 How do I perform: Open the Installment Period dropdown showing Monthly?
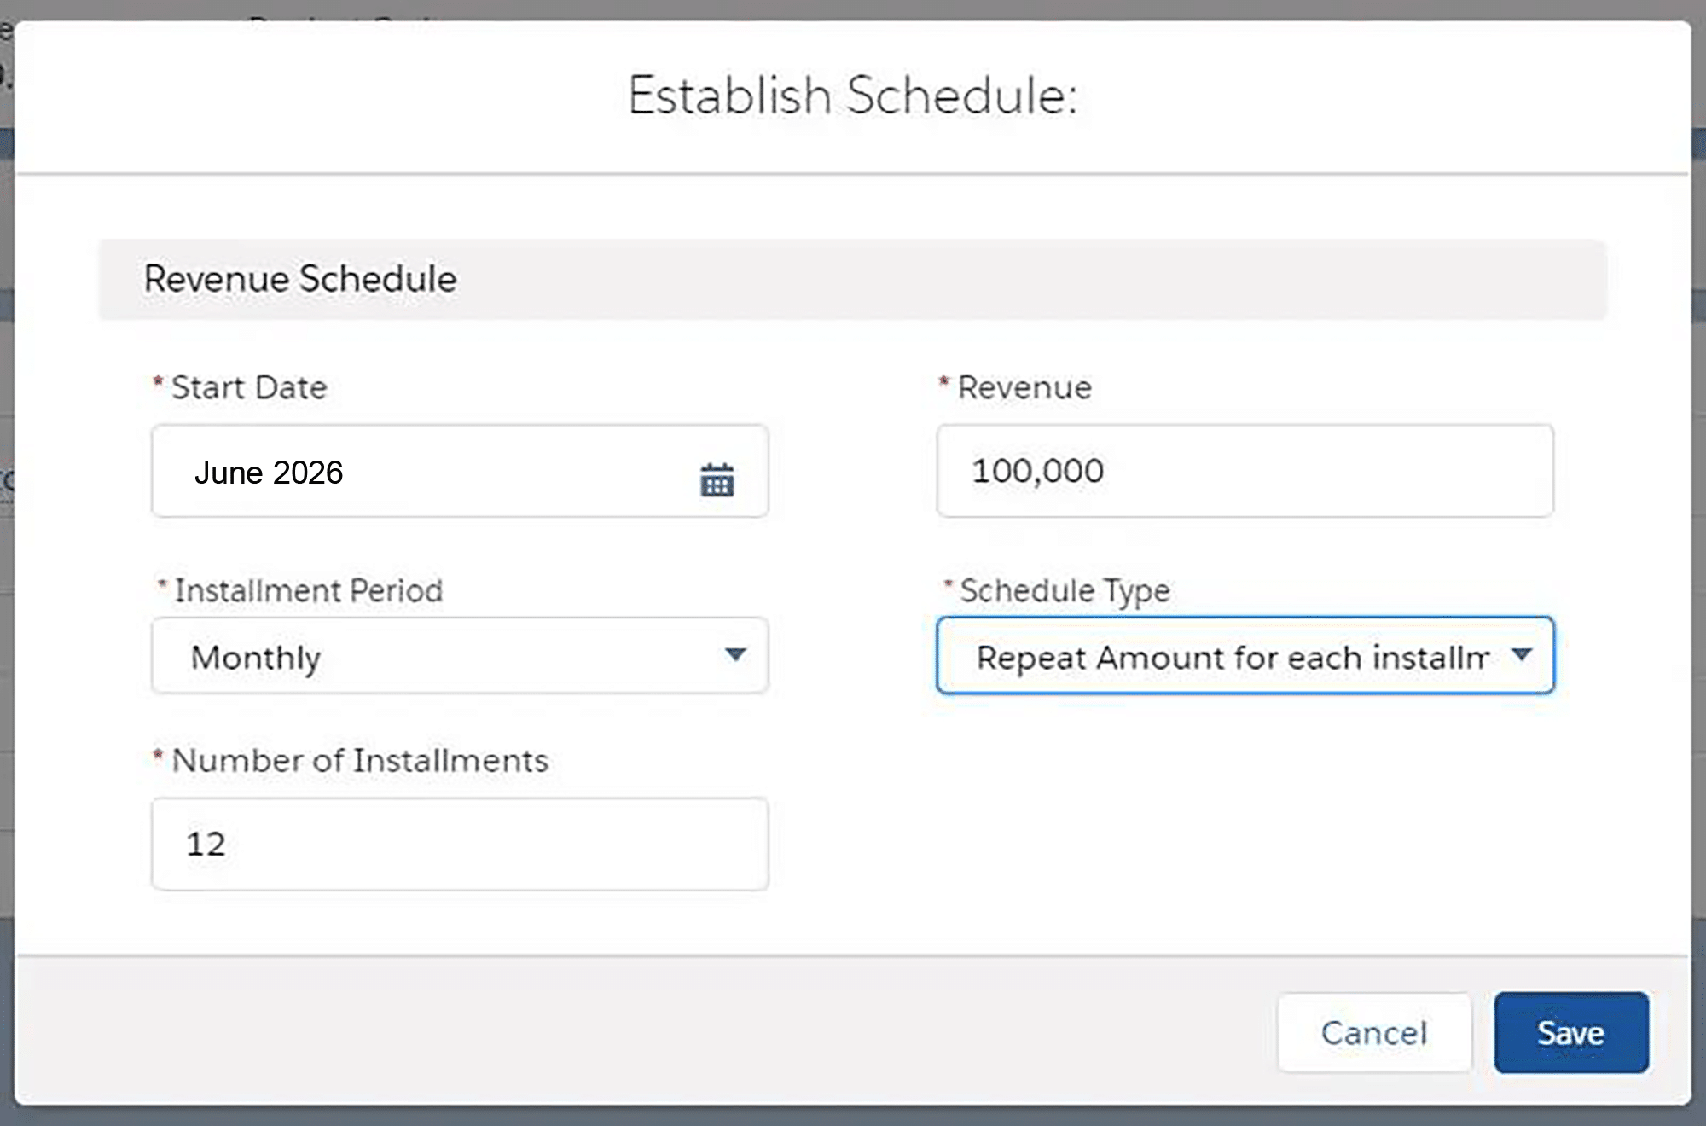click(459, 656)
